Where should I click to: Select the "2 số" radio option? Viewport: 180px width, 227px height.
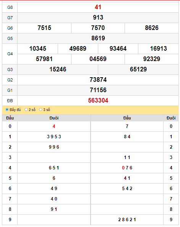point(26,109)
